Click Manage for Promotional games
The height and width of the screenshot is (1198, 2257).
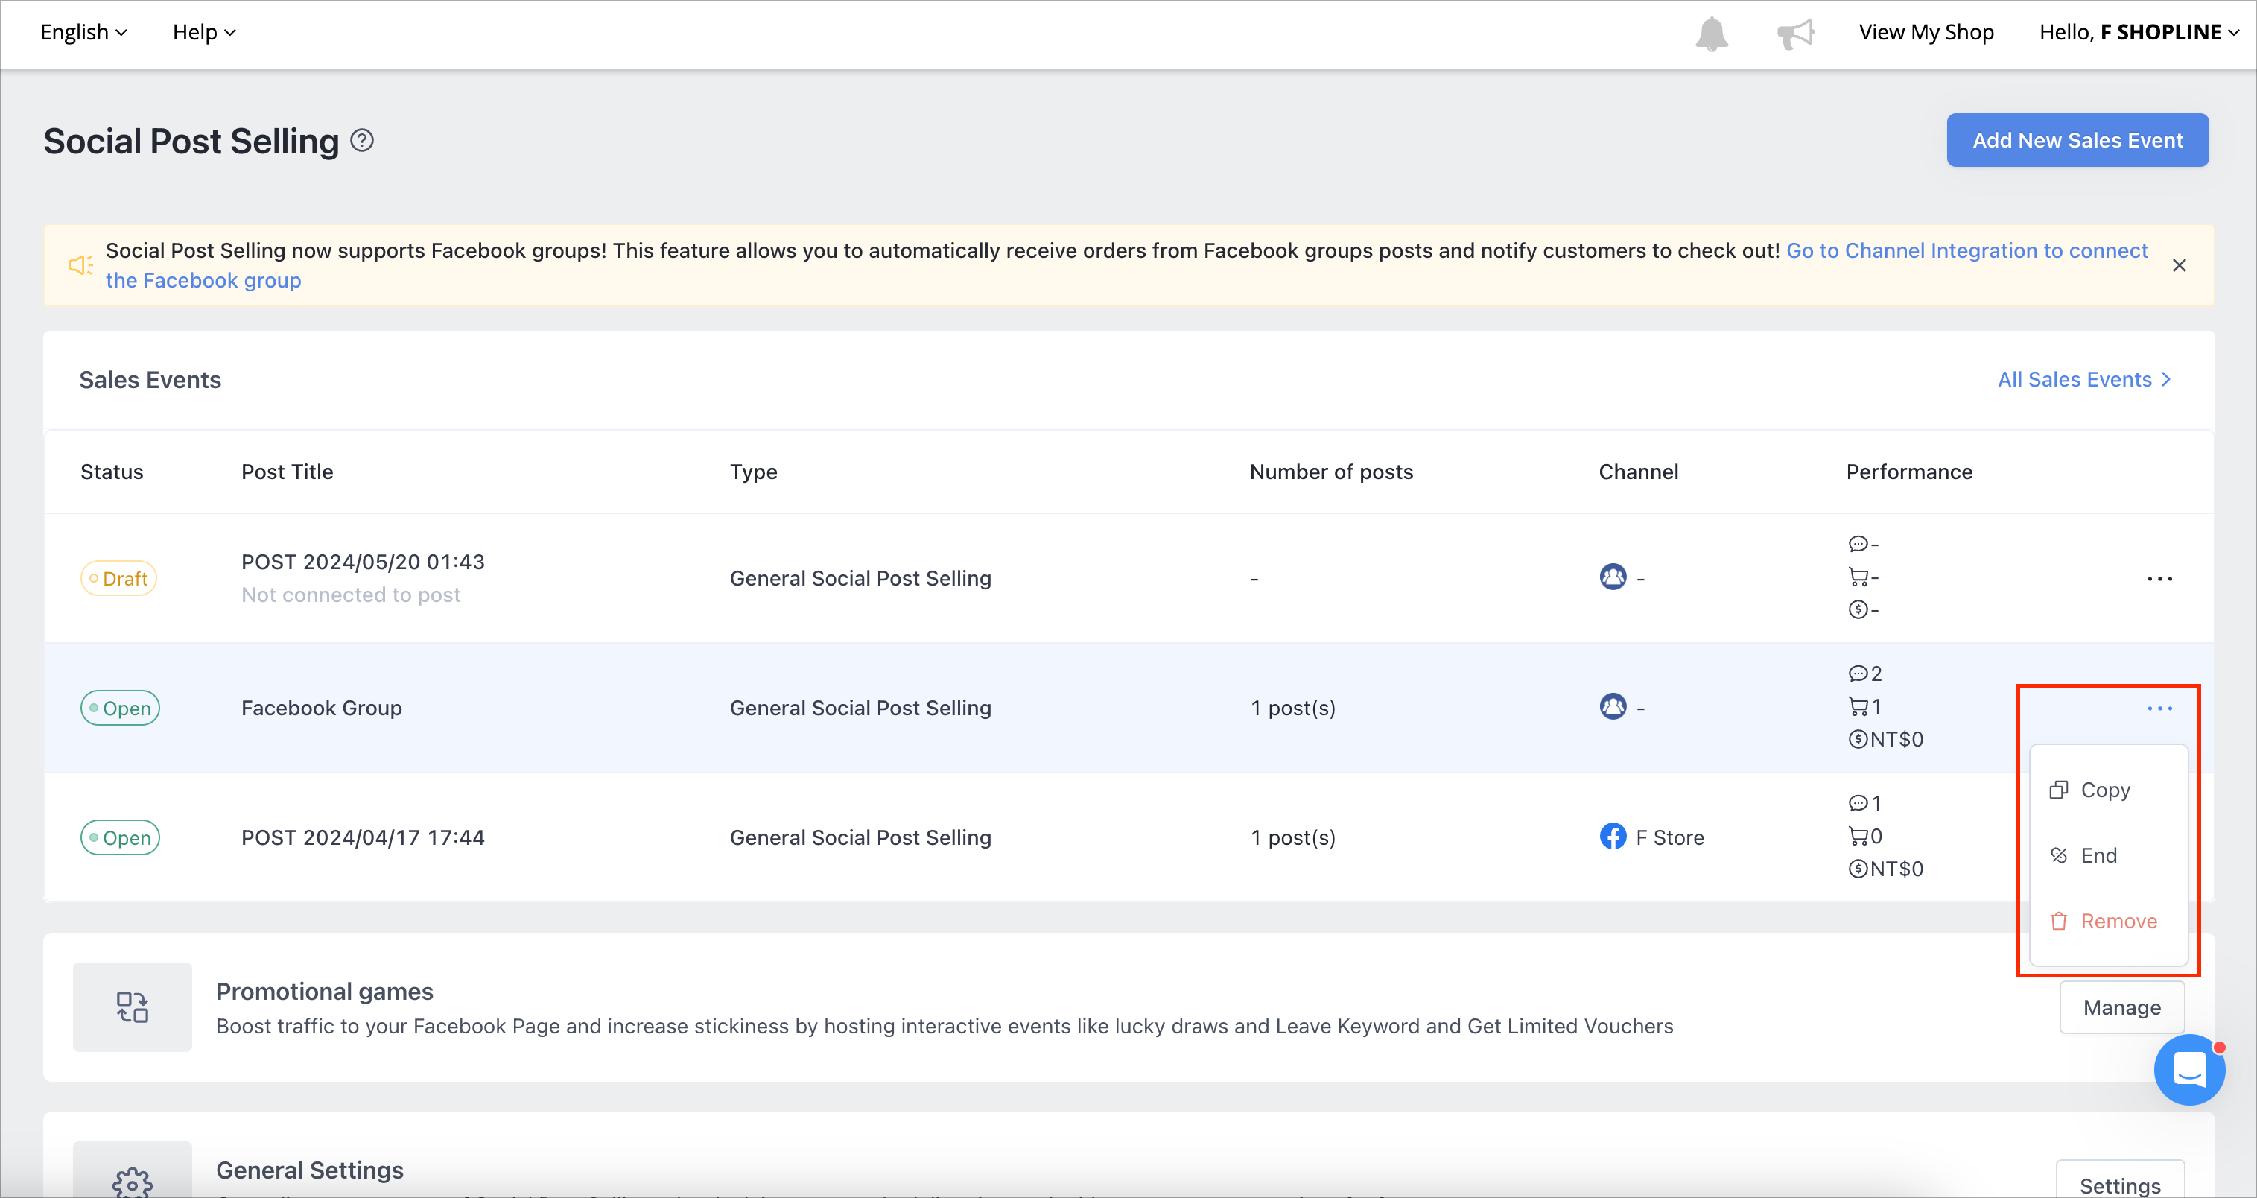tap(2121, 1008)
